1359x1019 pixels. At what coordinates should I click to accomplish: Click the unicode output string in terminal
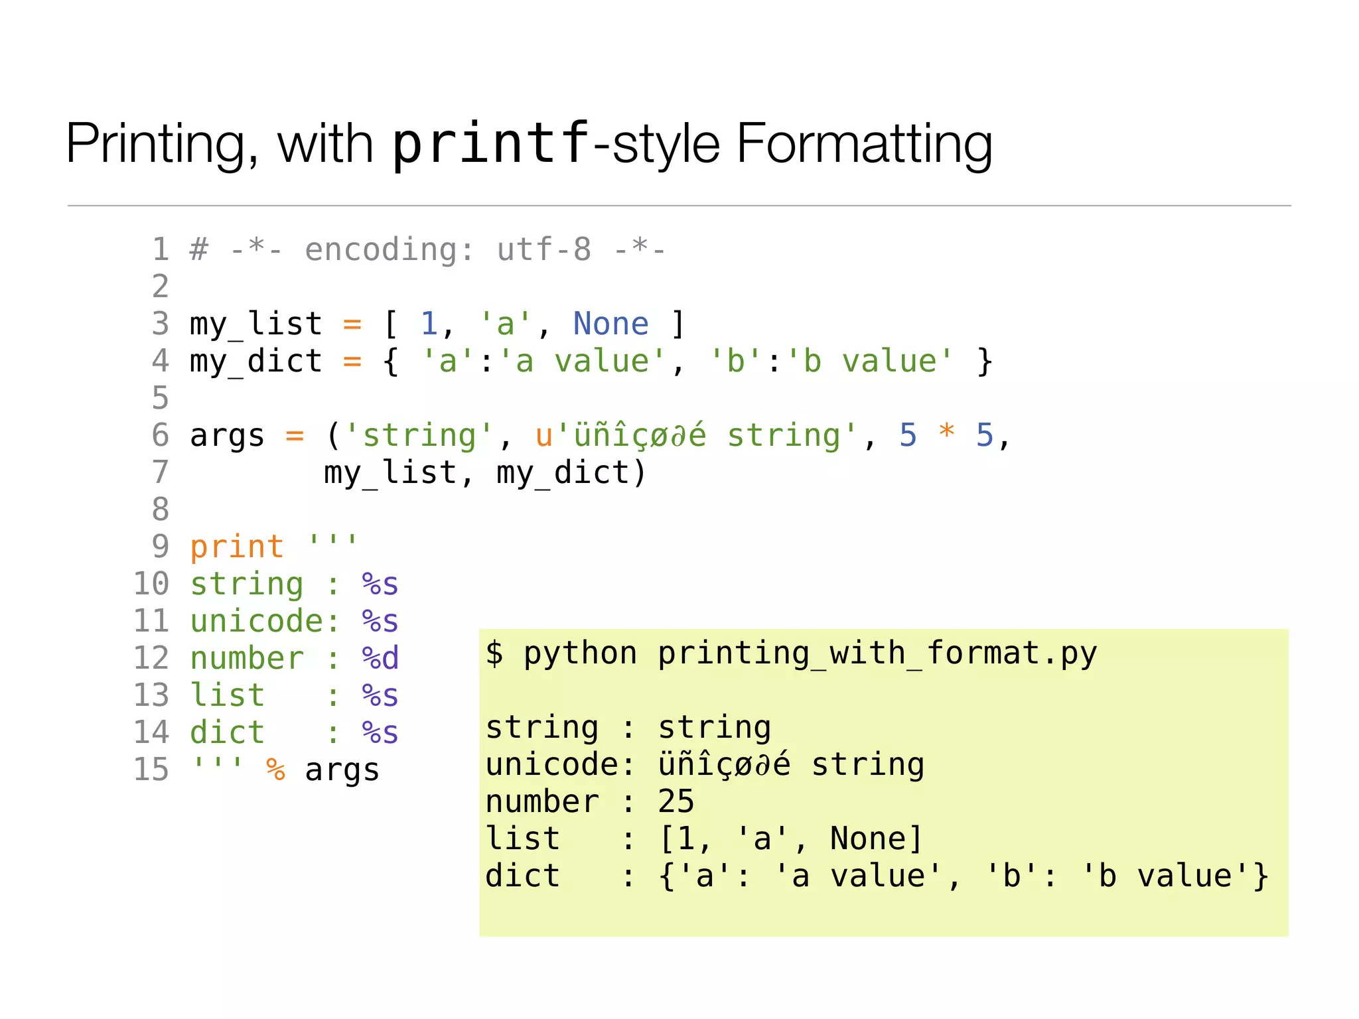791,765
